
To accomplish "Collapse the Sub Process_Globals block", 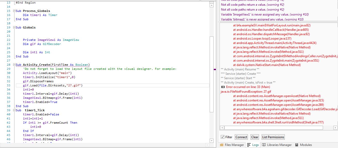I will [x=14, y=11].
